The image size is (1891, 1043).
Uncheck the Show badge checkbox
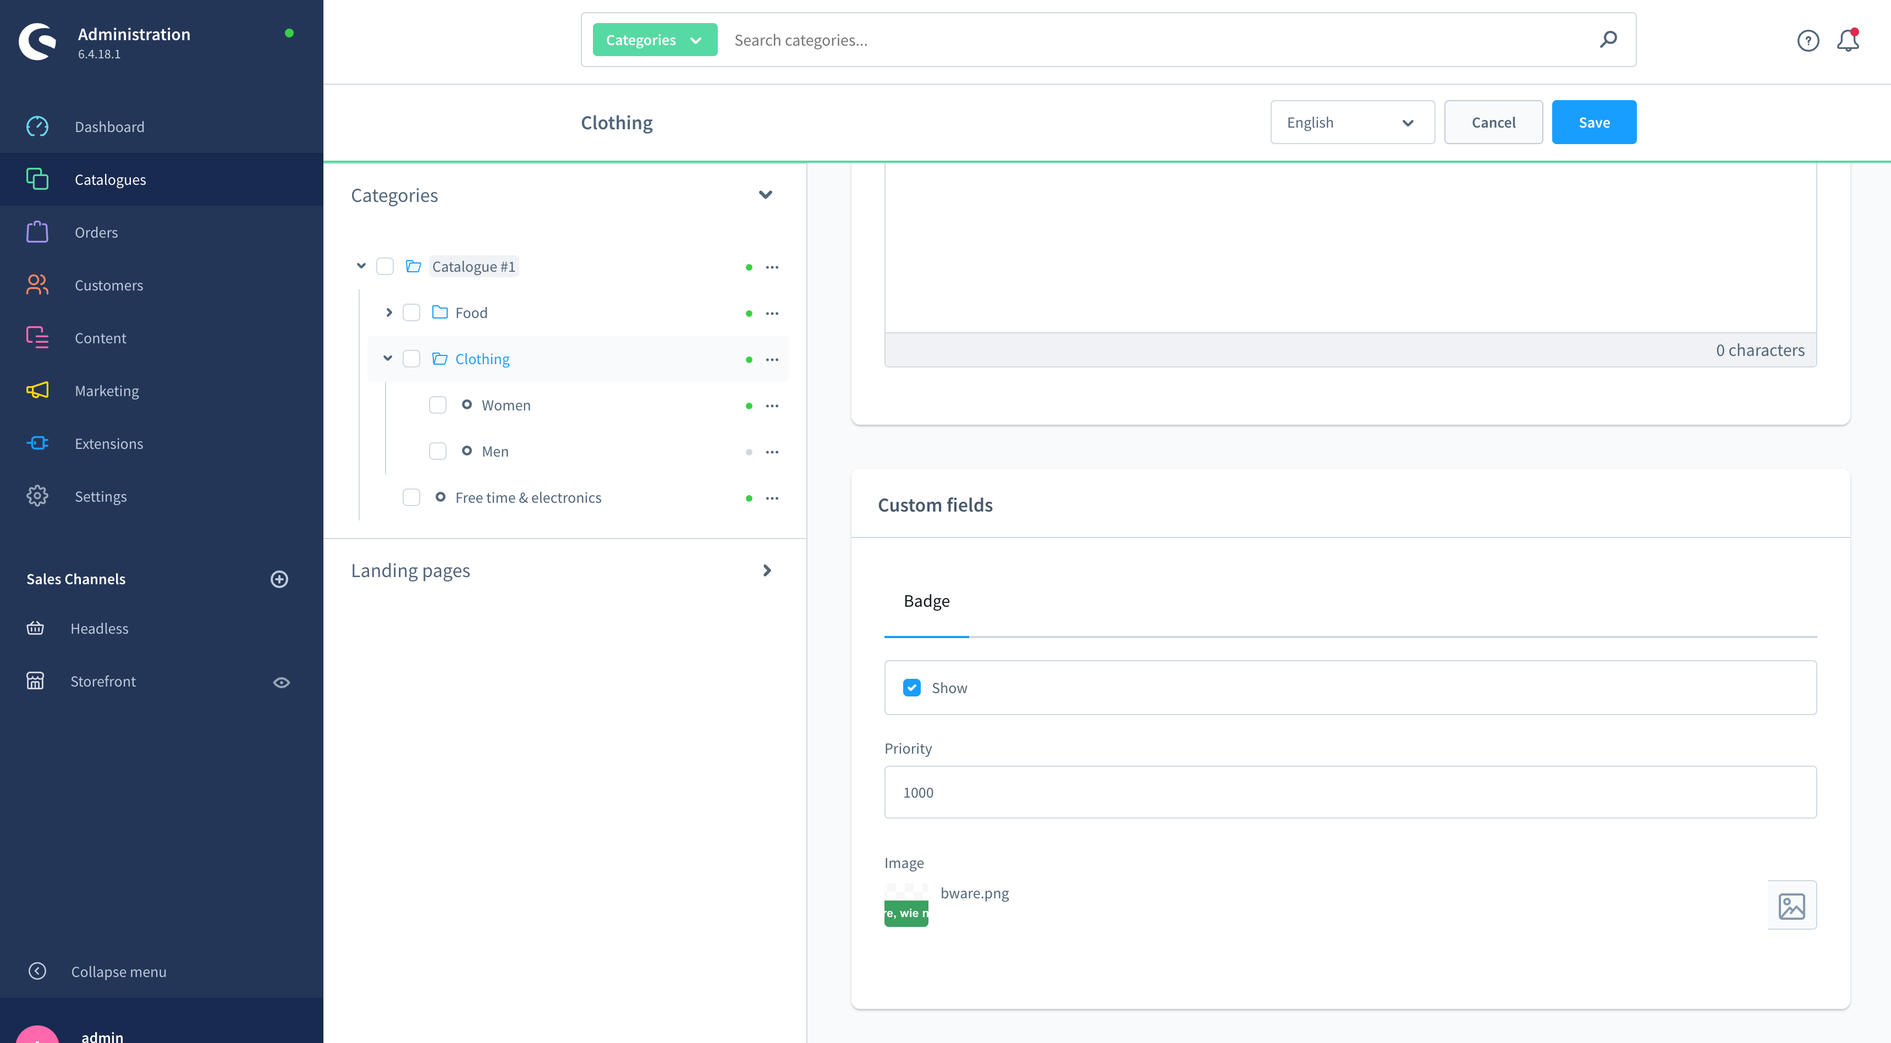pyautogui.click(x=912, y=688)
